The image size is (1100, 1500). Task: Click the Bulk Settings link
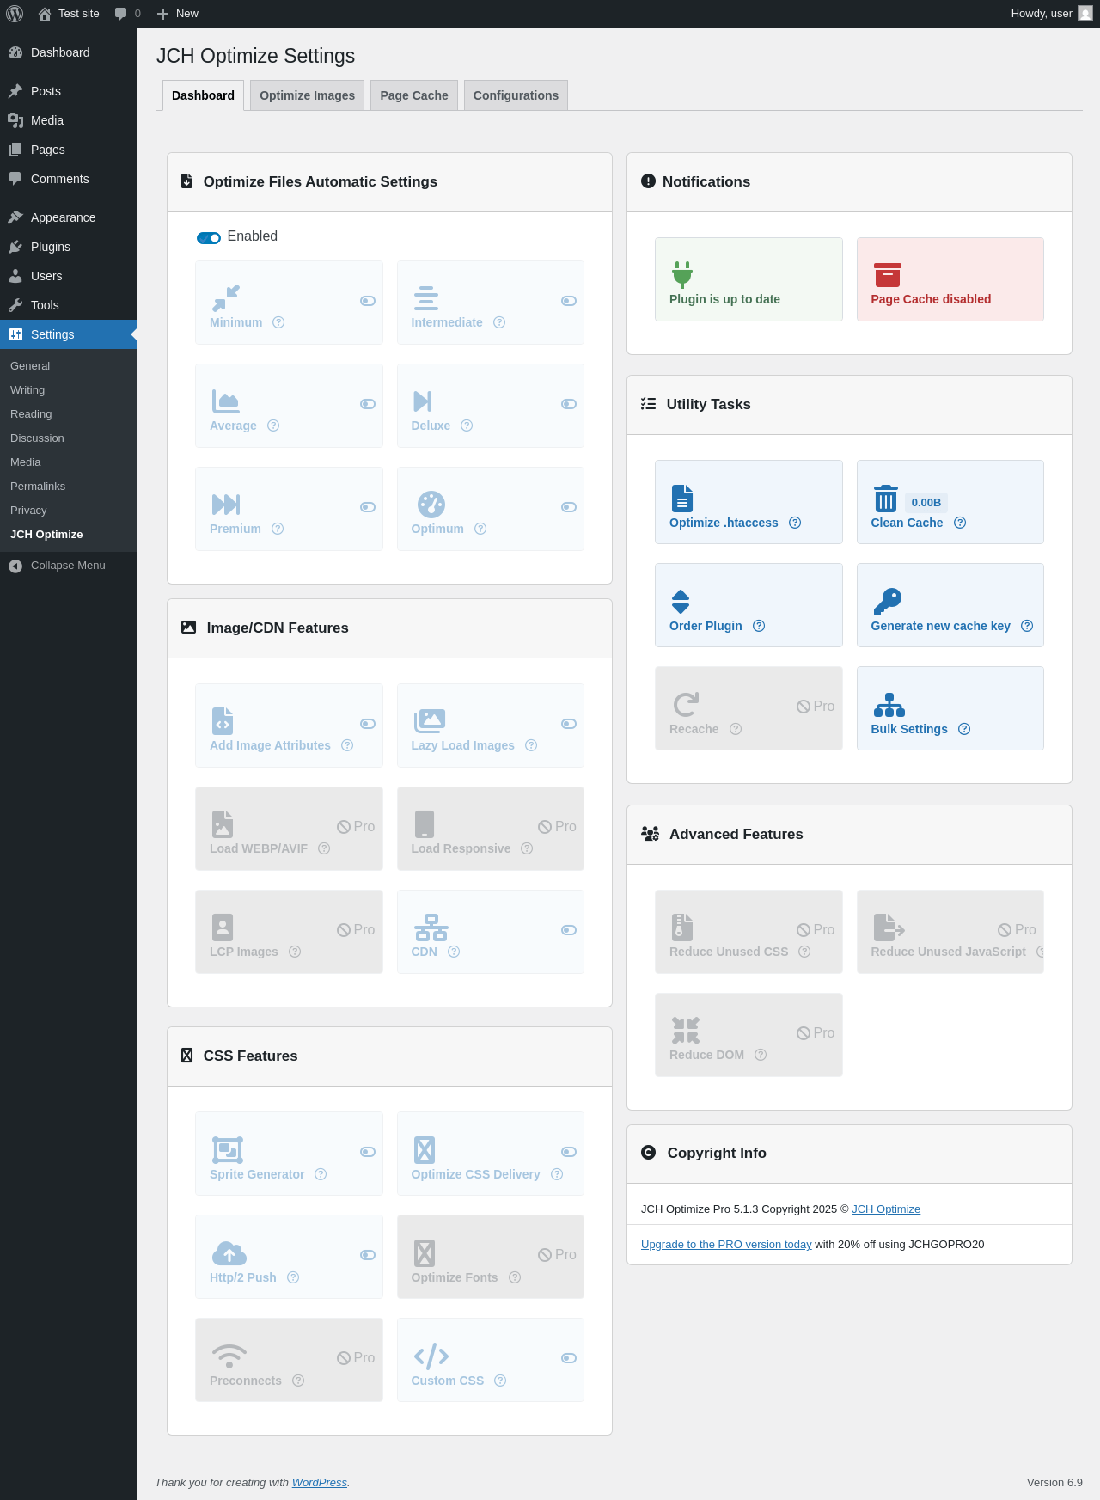pyautogui.click(x=909, y=729)
